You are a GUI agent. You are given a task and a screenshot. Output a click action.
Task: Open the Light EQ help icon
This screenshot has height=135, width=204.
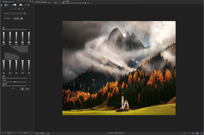tap(29, 5)
